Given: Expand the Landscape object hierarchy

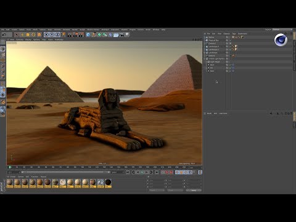Looking at the screenshot, I should [205, 52].
